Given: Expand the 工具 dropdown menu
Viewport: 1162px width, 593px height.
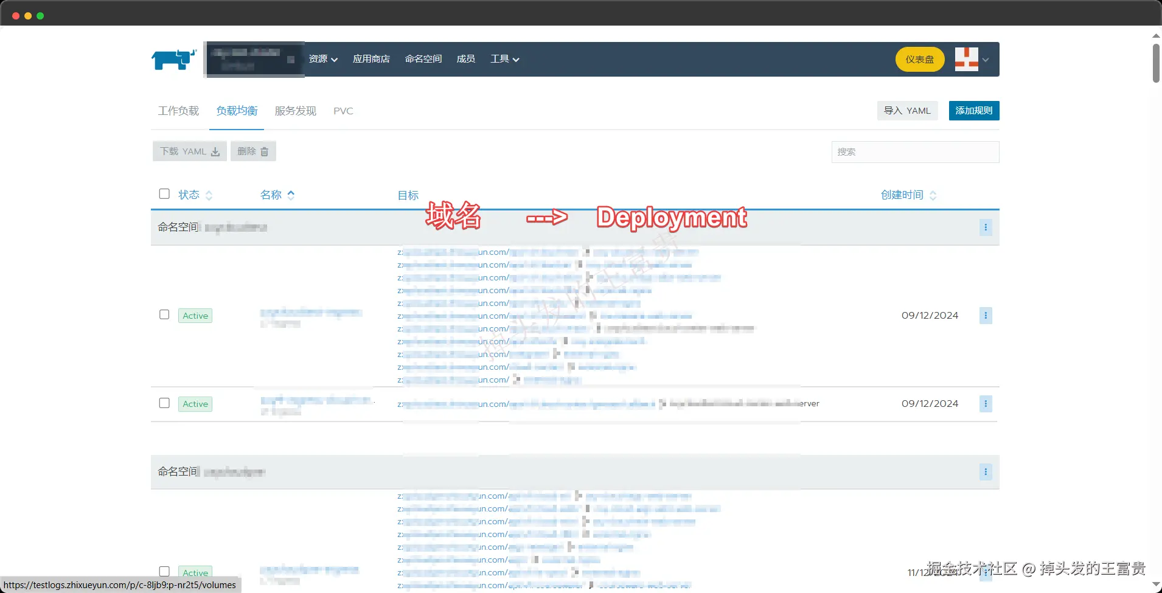Looking at the screenshot, I should (505, 59).
